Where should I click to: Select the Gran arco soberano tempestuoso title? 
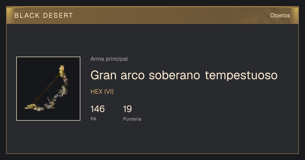tap(184, 75)
